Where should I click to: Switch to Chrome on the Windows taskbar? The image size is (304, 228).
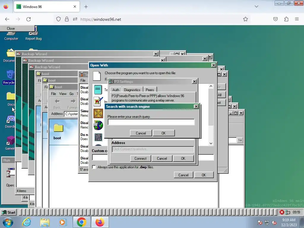point(81,222)
